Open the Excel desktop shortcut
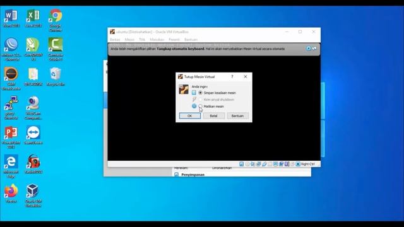404x227 pixels. click(33, 18)
